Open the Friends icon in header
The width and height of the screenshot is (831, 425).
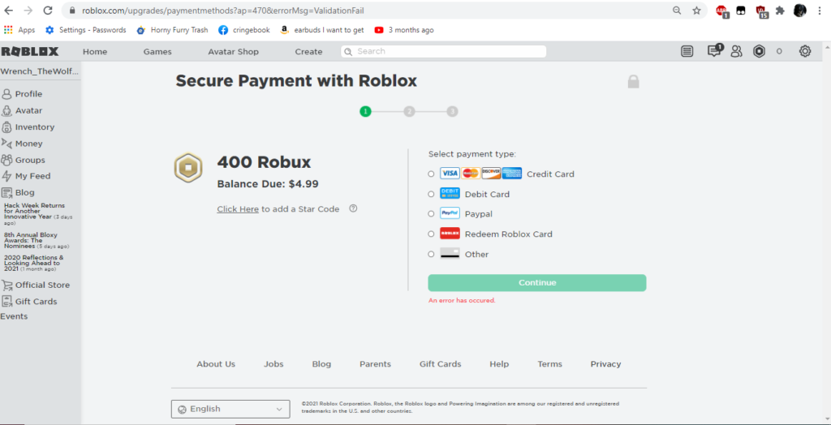click(736, 51)
